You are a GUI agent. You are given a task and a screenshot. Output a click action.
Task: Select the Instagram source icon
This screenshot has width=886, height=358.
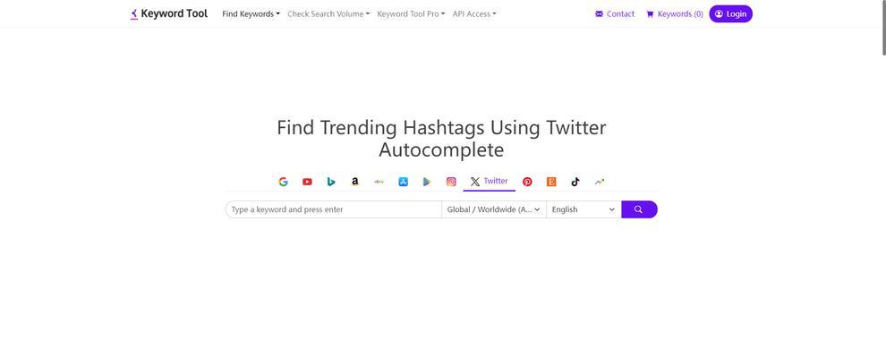451,182
